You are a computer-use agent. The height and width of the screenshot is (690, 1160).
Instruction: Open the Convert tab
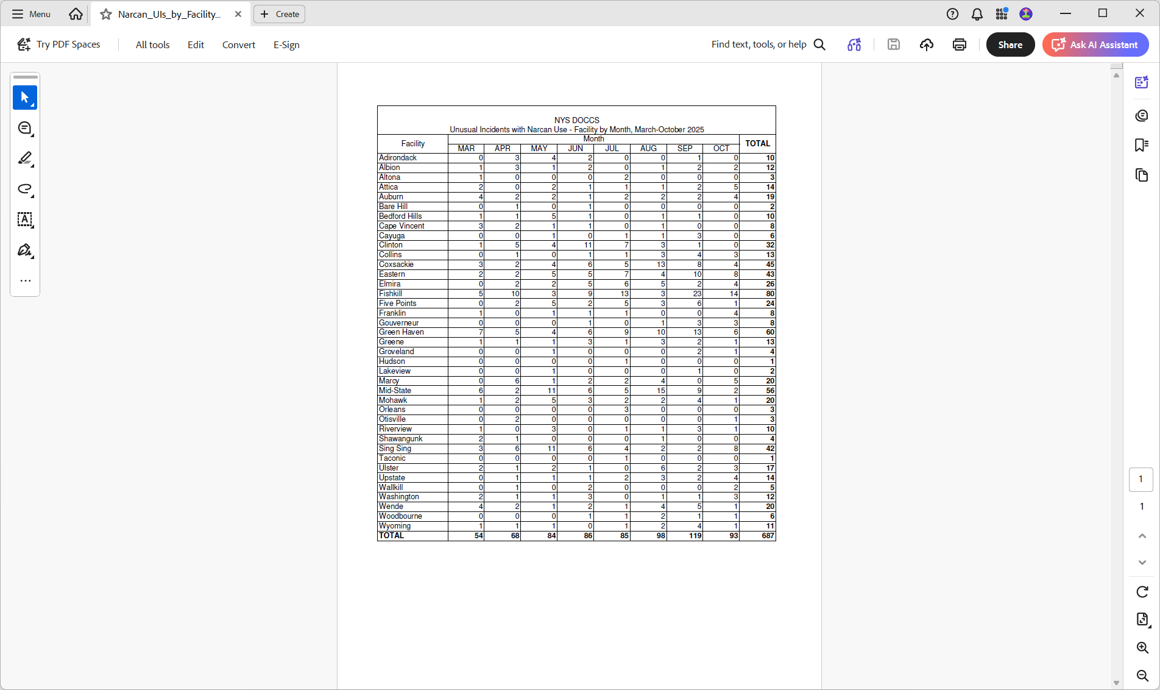point(239,44)
